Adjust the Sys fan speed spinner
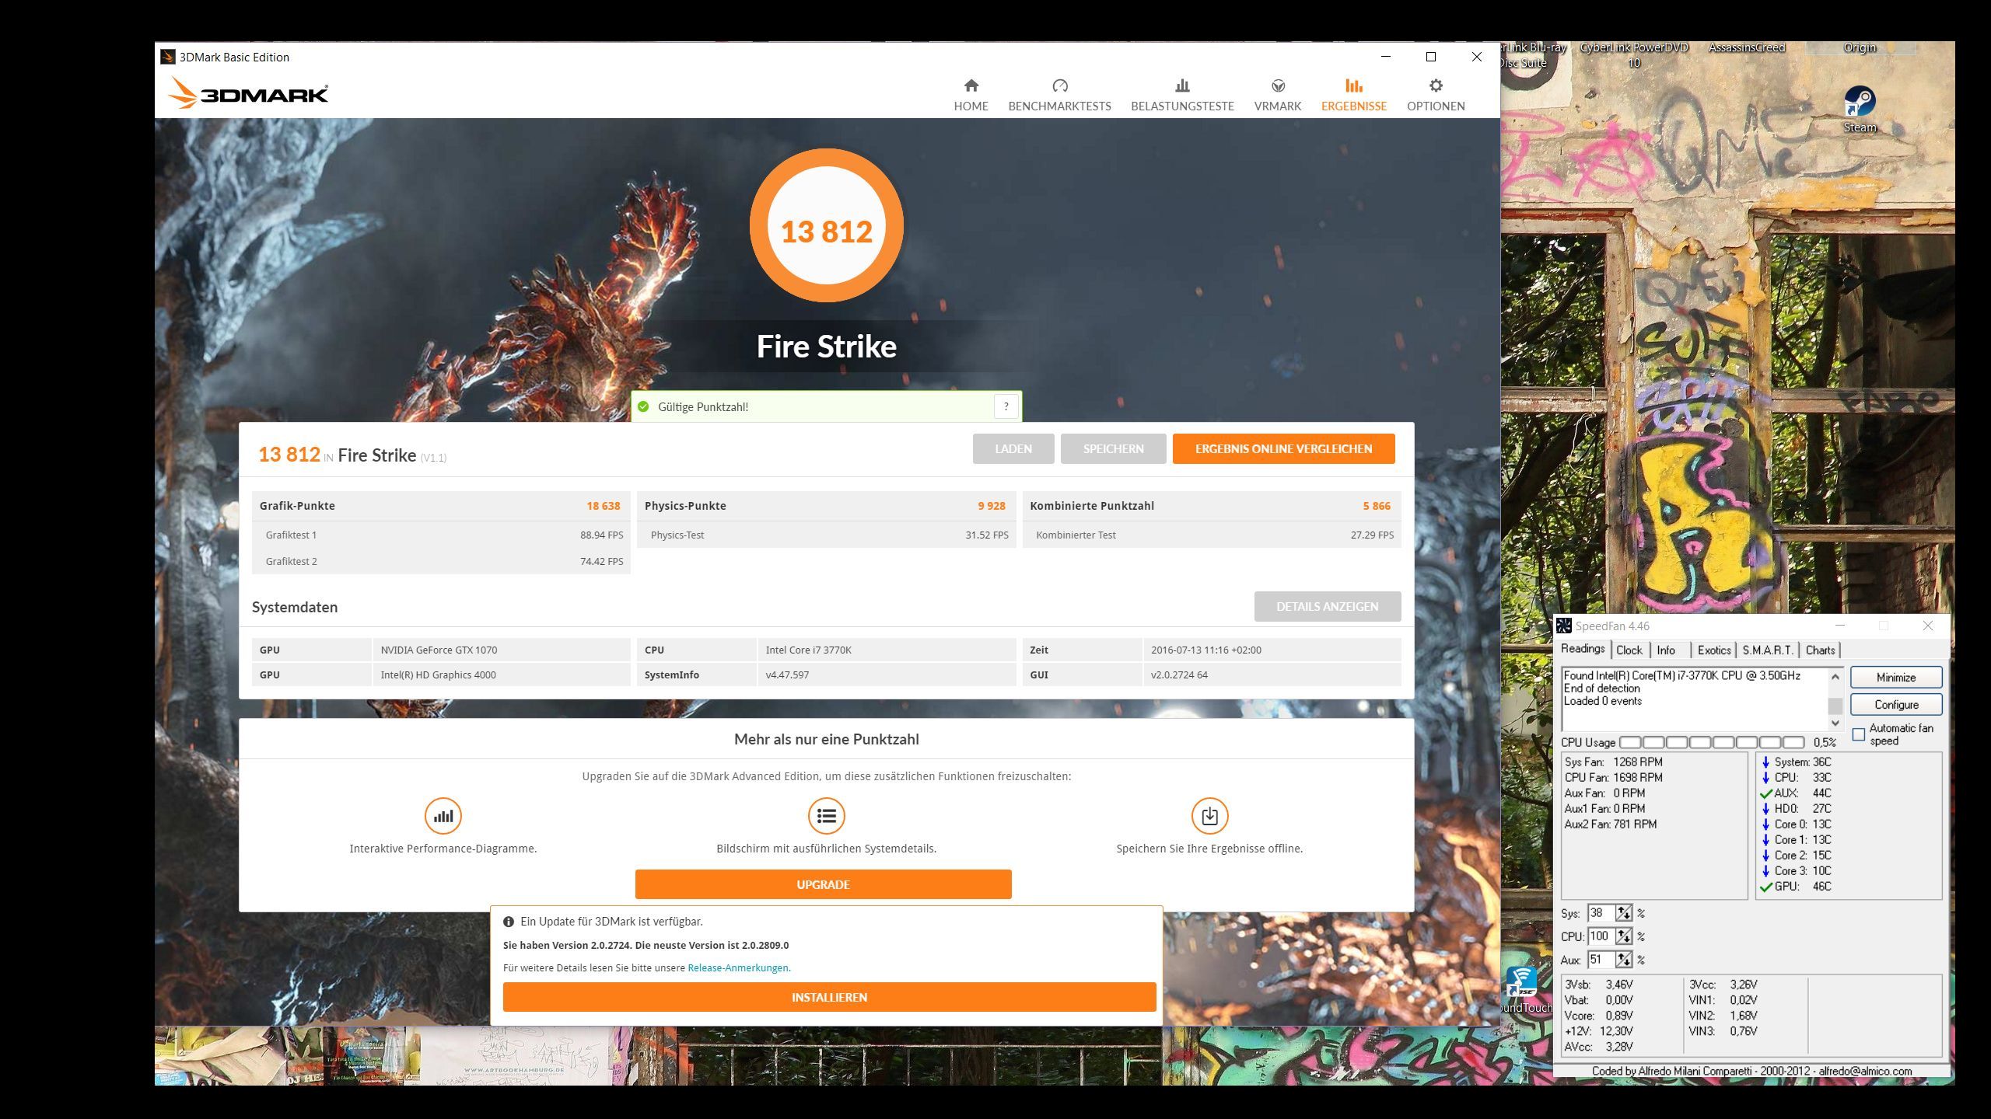Image resolution: width=1991 pixels, height=1119 pixels. [1623, 913]
